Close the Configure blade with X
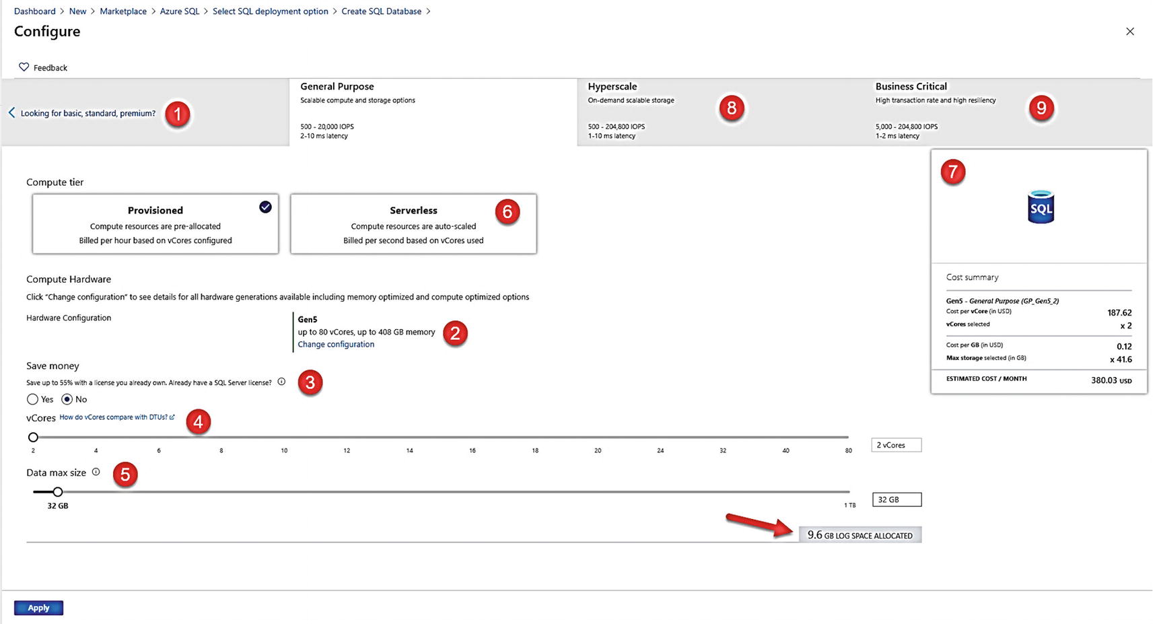This screenshot has height=624, width=1153. pos(1130,32)
